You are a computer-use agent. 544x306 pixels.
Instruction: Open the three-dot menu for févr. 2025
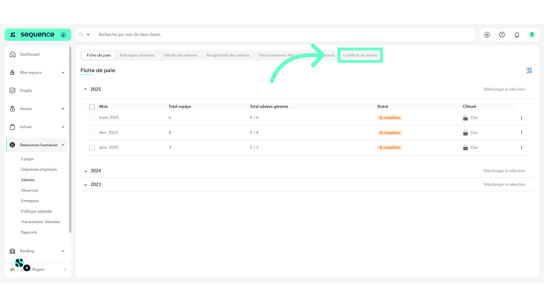pyautogui.click(x=521, y=133)
